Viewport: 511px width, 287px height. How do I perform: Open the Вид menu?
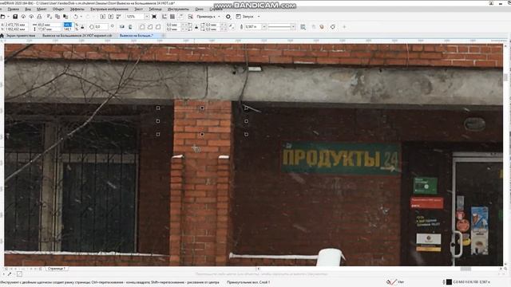tap(28, 9)
